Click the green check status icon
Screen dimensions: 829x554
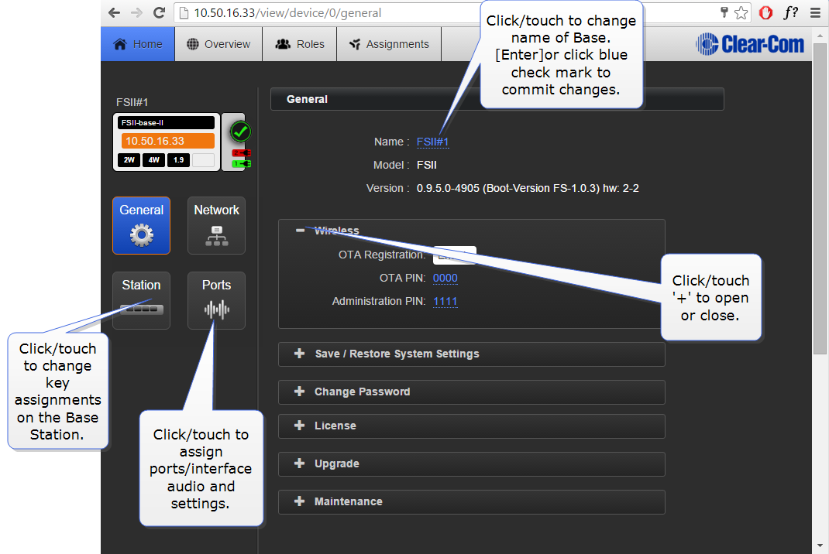coord(240,132)
